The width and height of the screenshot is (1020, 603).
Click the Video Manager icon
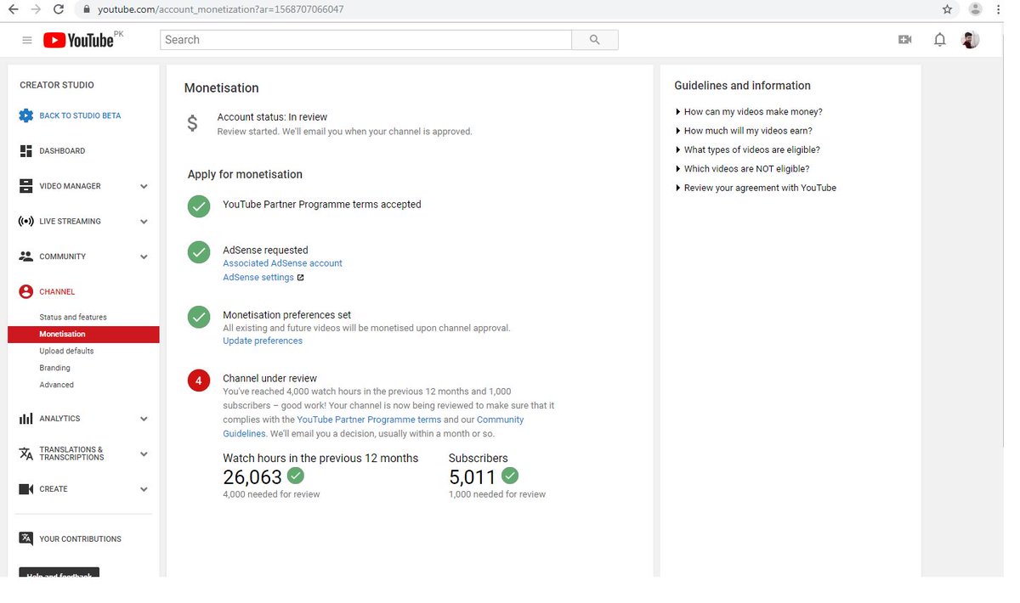[x=25, y=186]
